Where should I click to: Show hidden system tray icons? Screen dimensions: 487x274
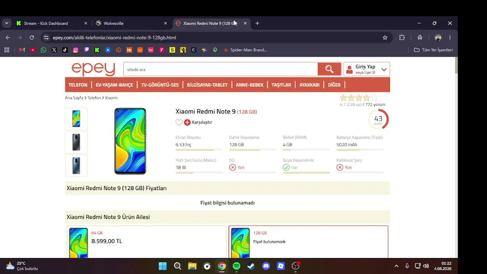396,266
